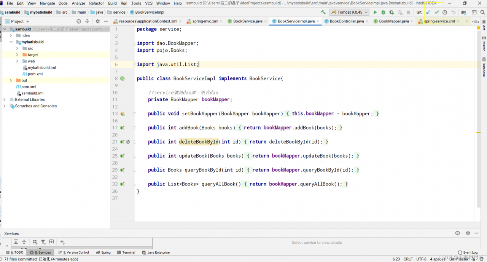Unfold the setBookMapper method on line 13
The height and width of the screenshot is (262, 487).
135,113
